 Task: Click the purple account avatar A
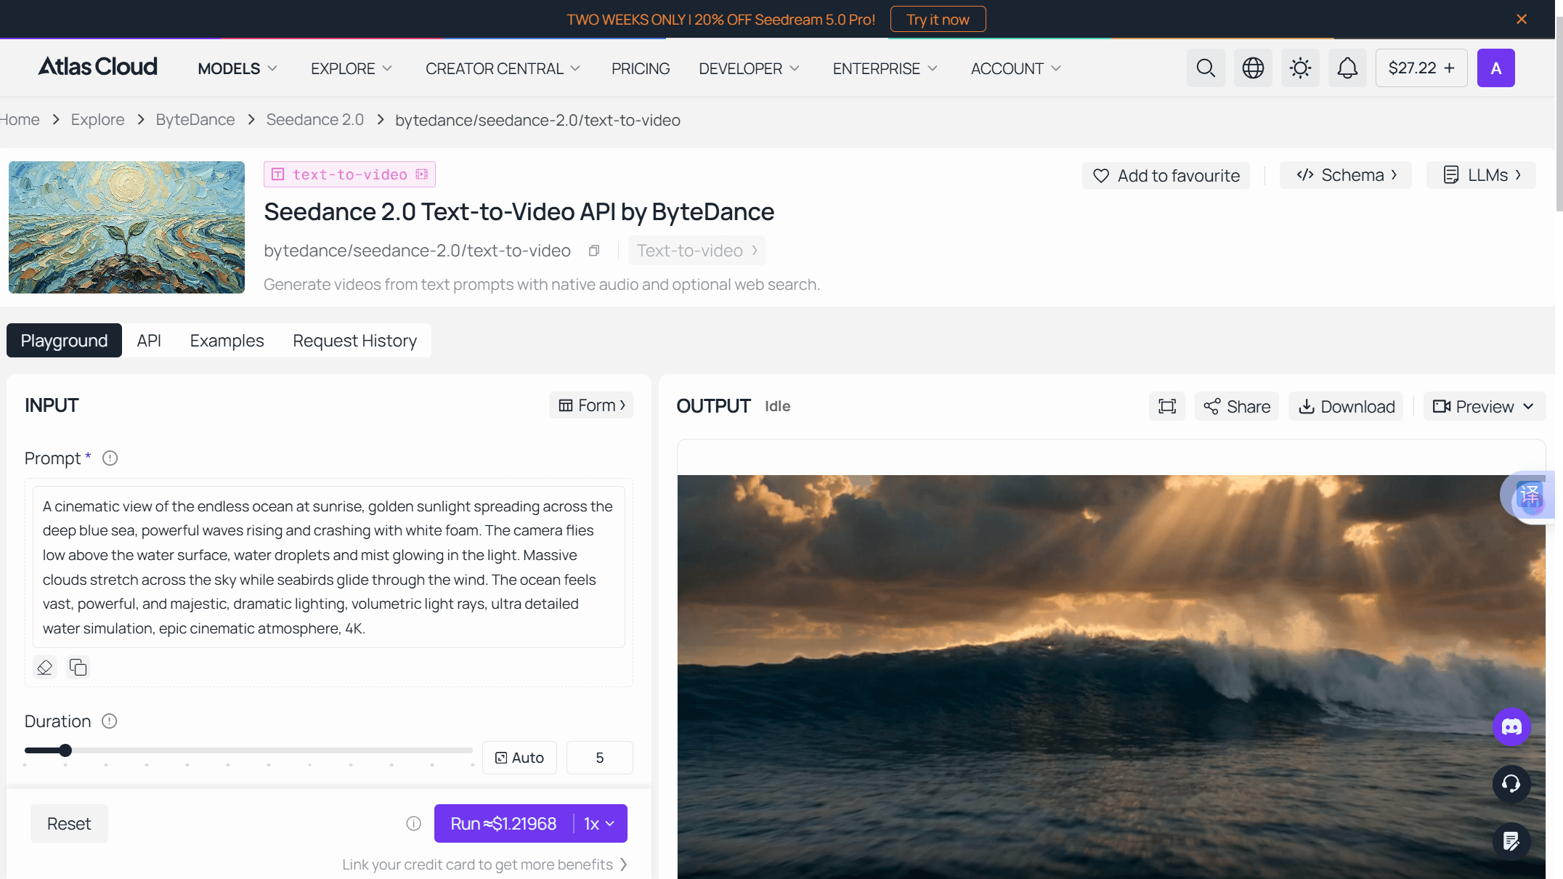[1496, 68]
